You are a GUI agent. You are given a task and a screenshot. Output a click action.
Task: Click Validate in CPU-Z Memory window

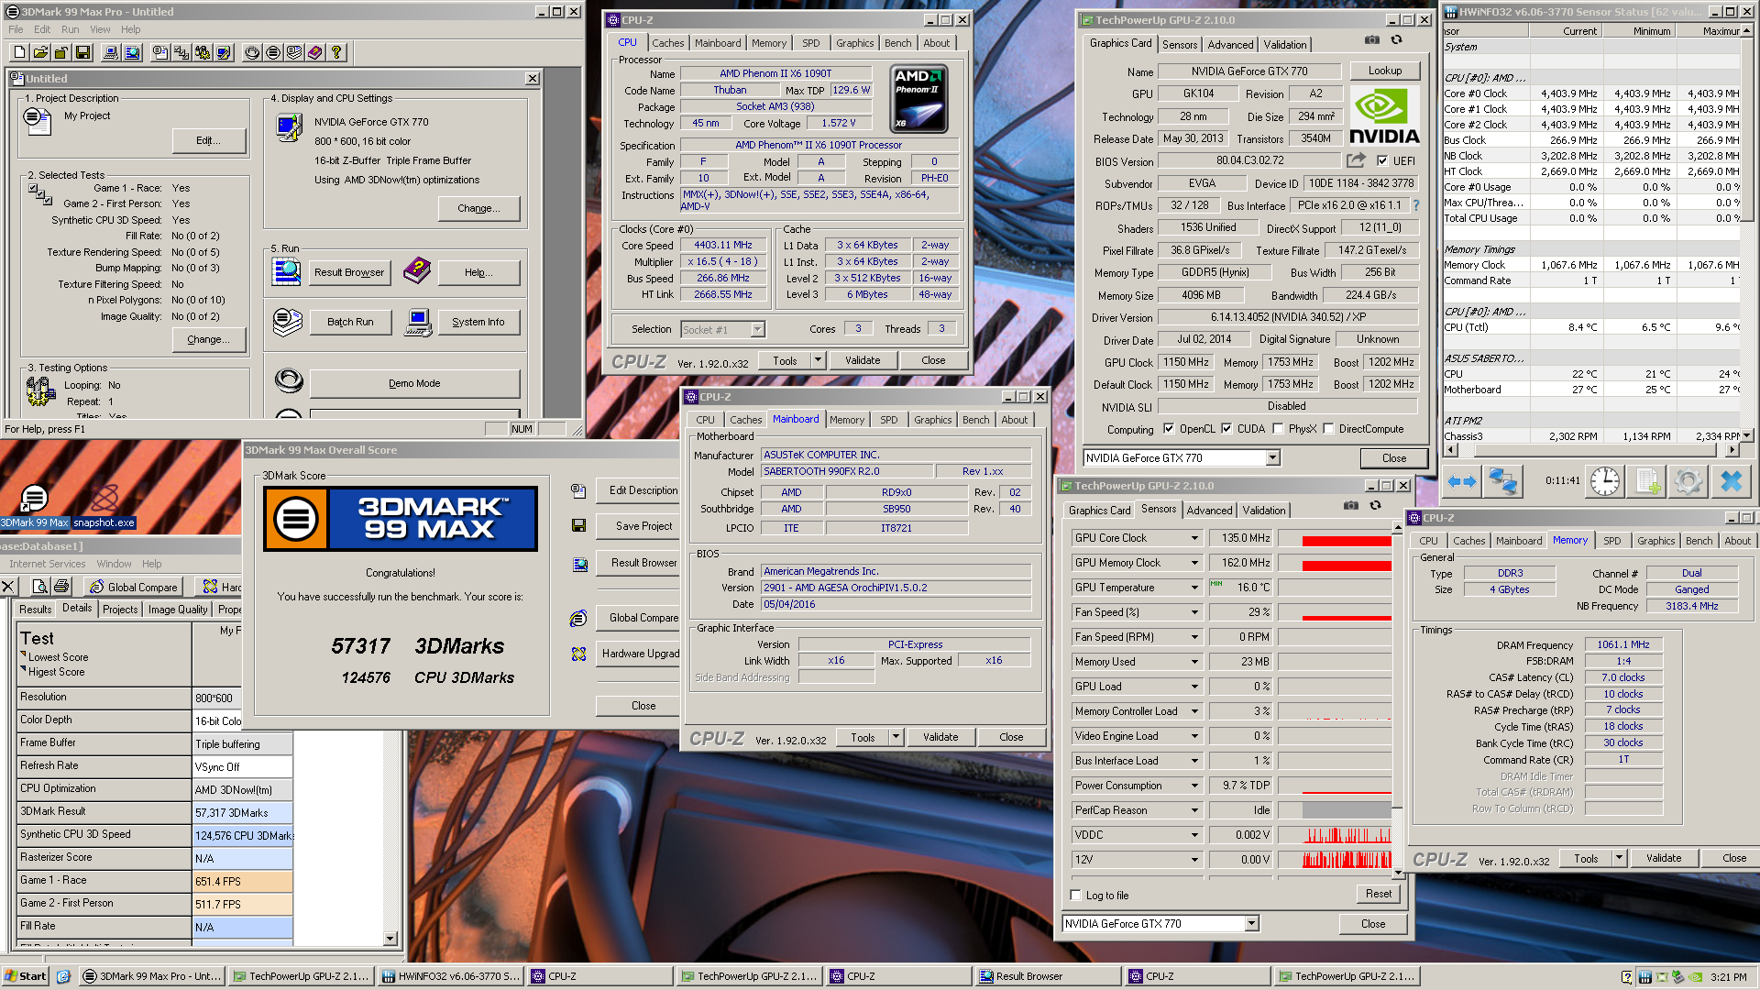tap(1663, 859)
